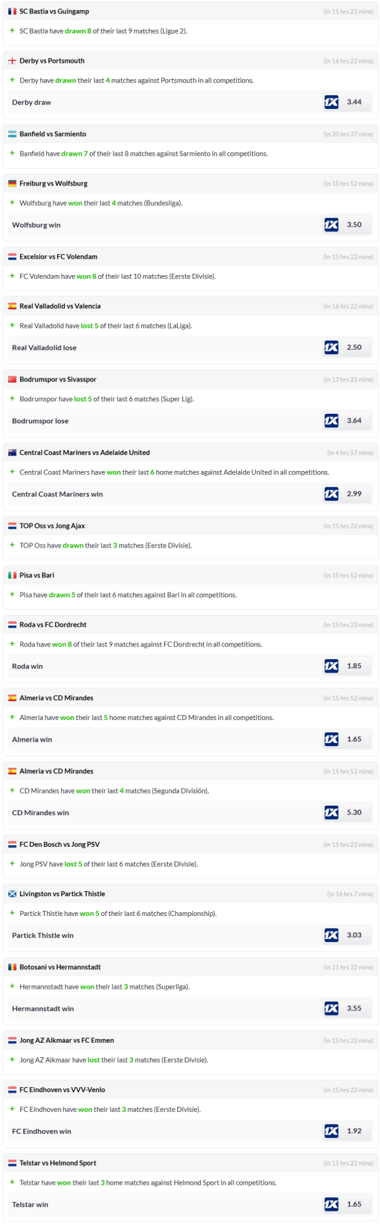This screenshot has height=1224, width=380.
Task: Click the 1X logo beside Central Coast Mariners win
Action: [331, 494]
